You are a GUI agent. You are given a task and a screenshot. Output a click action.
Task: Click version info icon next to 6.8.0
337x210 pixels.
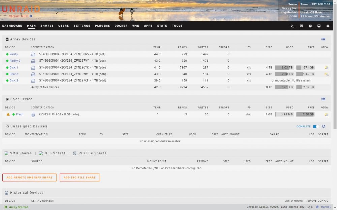click(31, 16)
